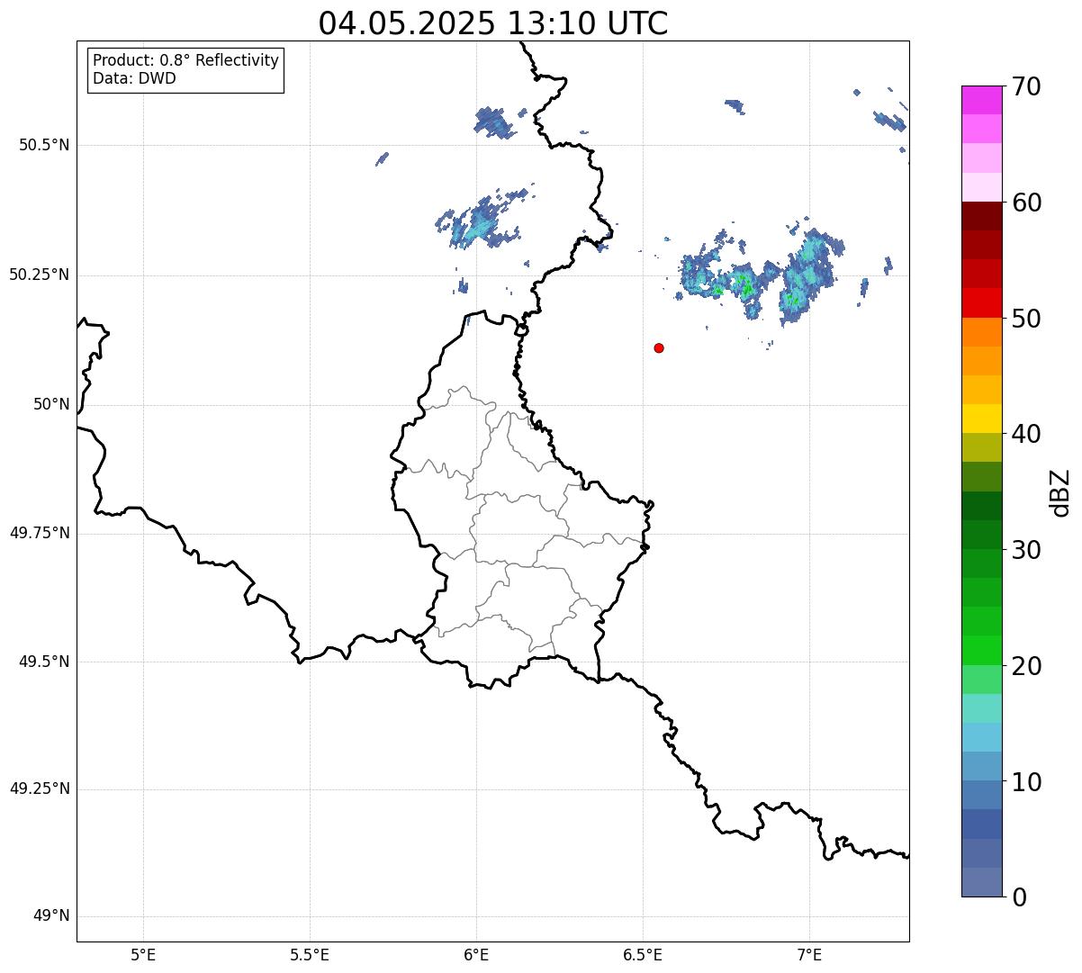The height and width of the screenshot is (973, 1082).
Task: Pick the pale pink colorbar segment above 60
Action: pyautogui.click(x=982, y=187)
